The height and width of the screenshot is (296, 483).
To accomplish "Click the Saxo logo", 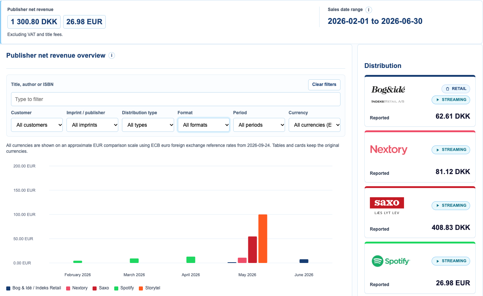I will [x=387, y=206].
